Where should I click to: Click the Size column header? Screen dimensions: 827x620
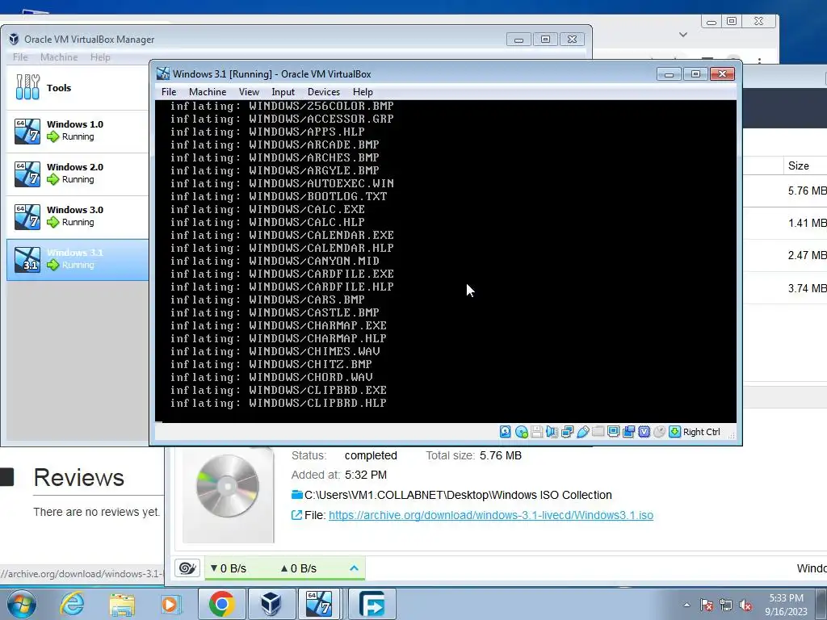(x=799, y=165)
